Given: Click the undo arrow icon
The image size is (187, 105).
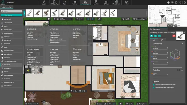Looking at the screenshot, I should 77,19.
